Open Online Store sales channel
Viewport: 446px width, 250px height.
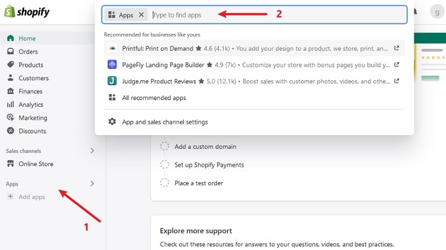coord(36,164)
